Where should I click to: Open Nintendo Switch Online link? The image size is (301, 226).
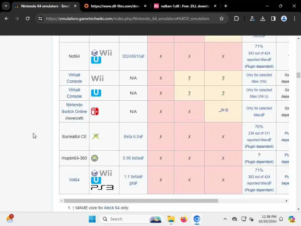coord(74,108)
